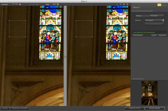Switch to single image view
168x111 pixels.
tap(13, 4)
